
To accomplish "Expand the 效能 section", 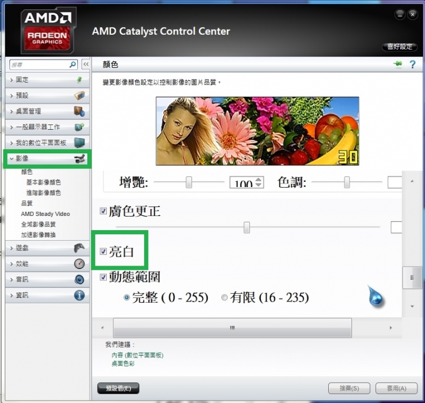I will [x=11, y=264].
